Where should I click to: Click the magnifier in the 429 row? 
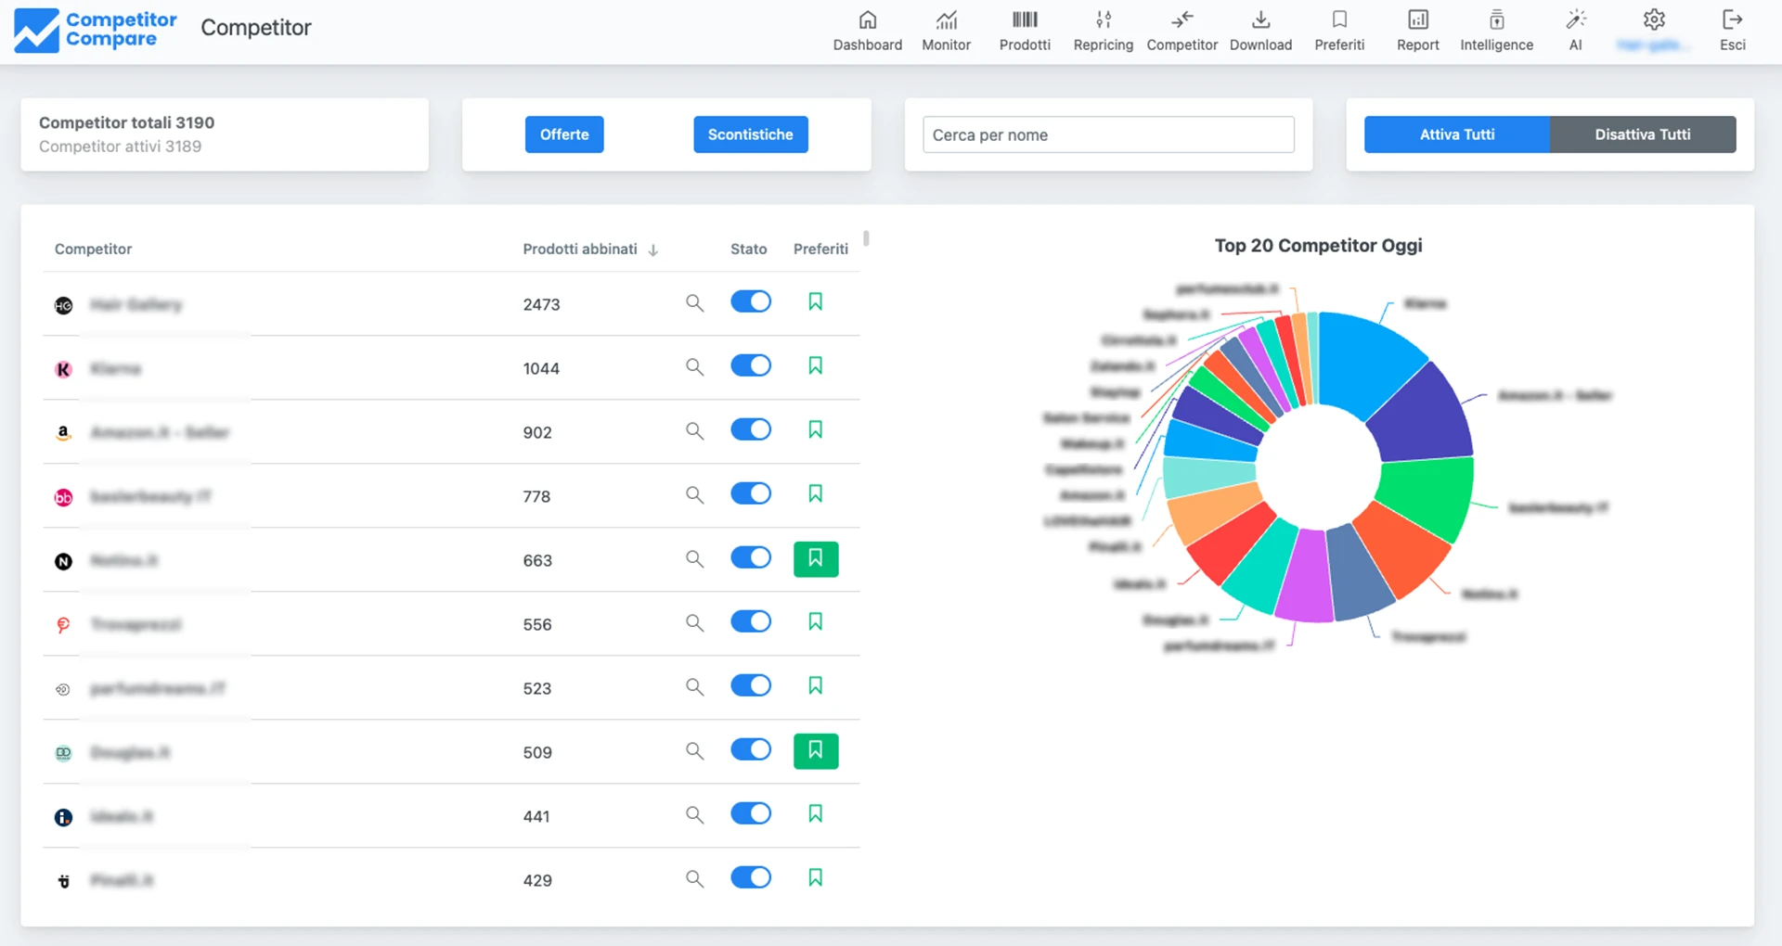(x=694, y=879)
